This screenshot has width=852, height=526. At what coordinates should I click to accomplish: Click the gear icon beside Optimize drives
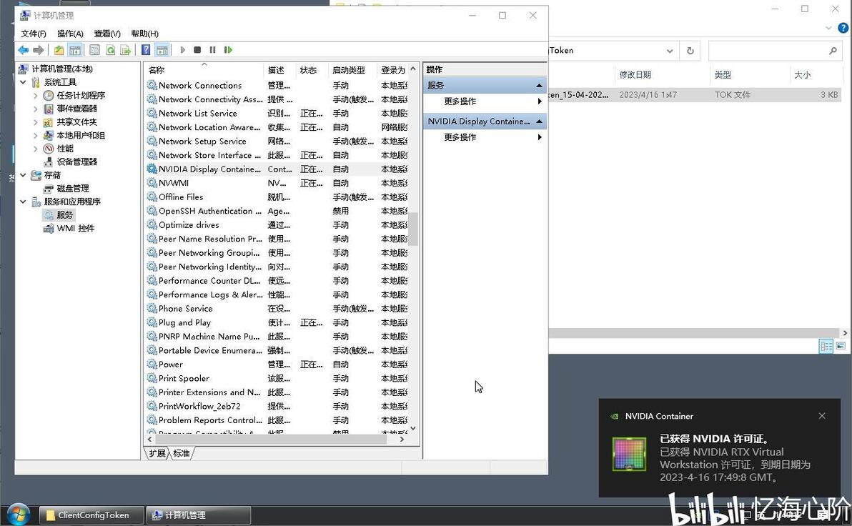[152, 225]
